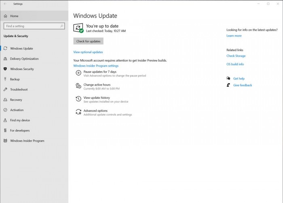Open Windows Insider Program in sidebar
Screen dimensions: 283x203
[34, 141]
